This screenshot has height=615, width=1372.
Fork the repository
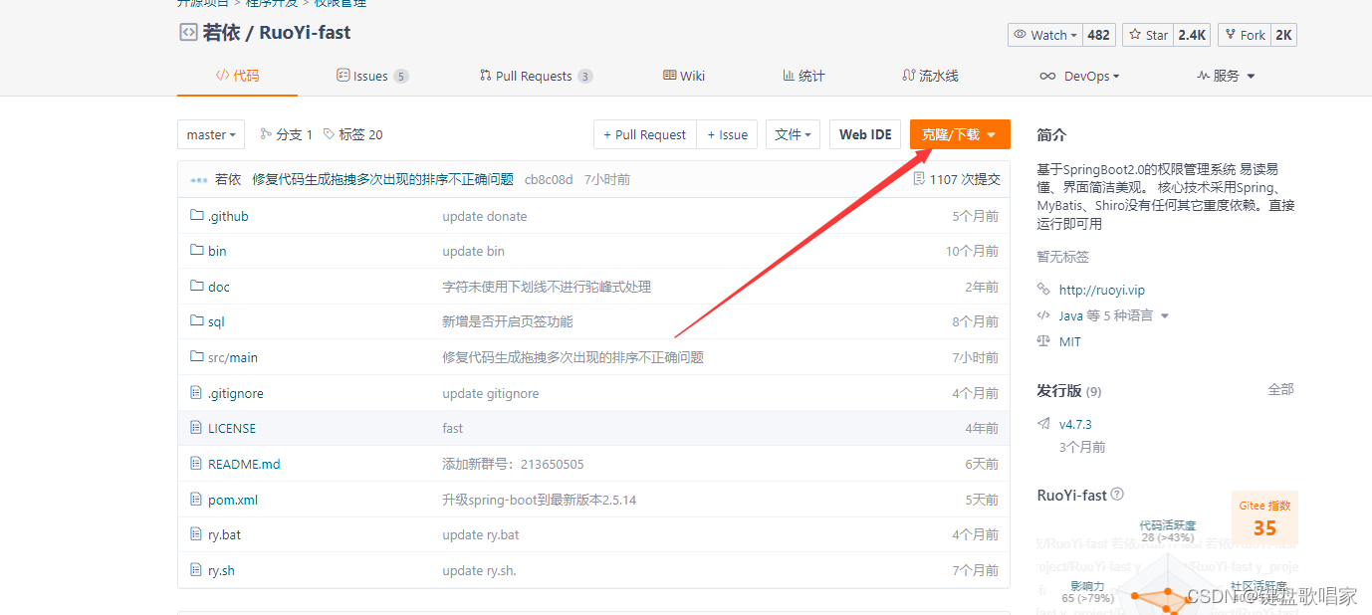click(x=1245, y=35)
